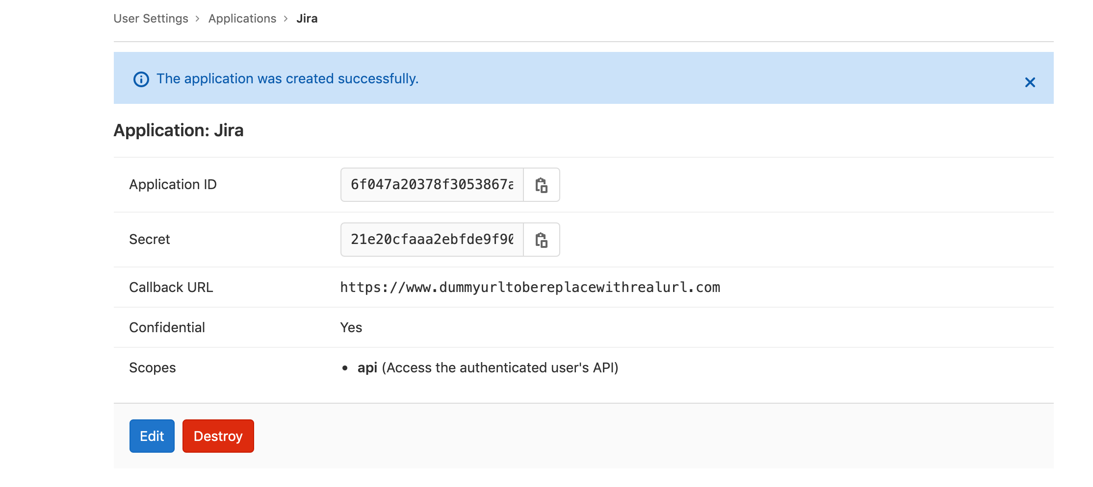Image resolution: width=1093 pixels, height=487 pixels.
Task: Go to User Settings breadcrumb
Action: (151, 19)
